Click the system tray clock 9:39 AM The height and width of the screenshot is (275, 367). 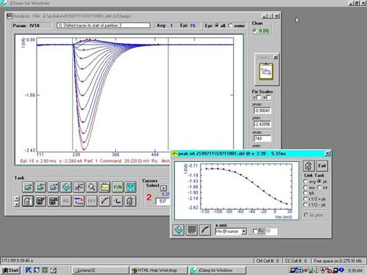click(355, 270)
